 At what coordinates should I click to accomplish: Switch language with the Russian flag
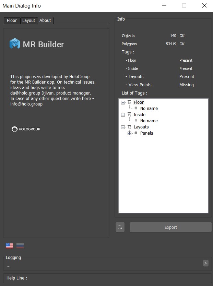coord(20,246)
